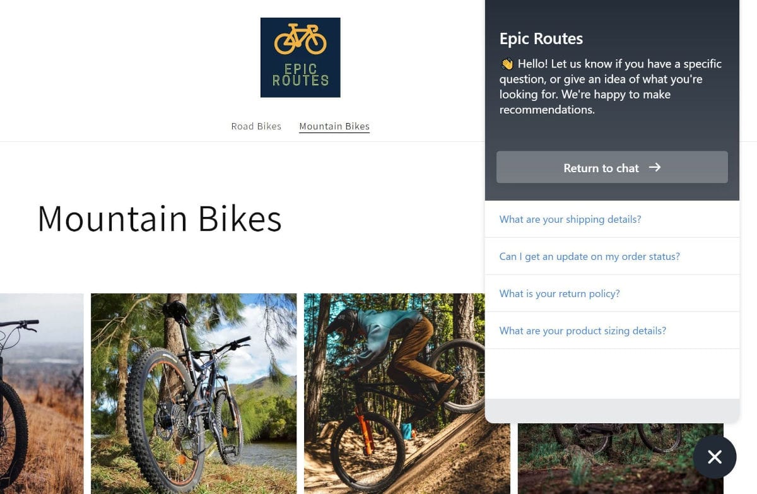Click the Mountain Bikes page heading
The height and width of the screenshot is (494, 757).
[x=160, y=218]
